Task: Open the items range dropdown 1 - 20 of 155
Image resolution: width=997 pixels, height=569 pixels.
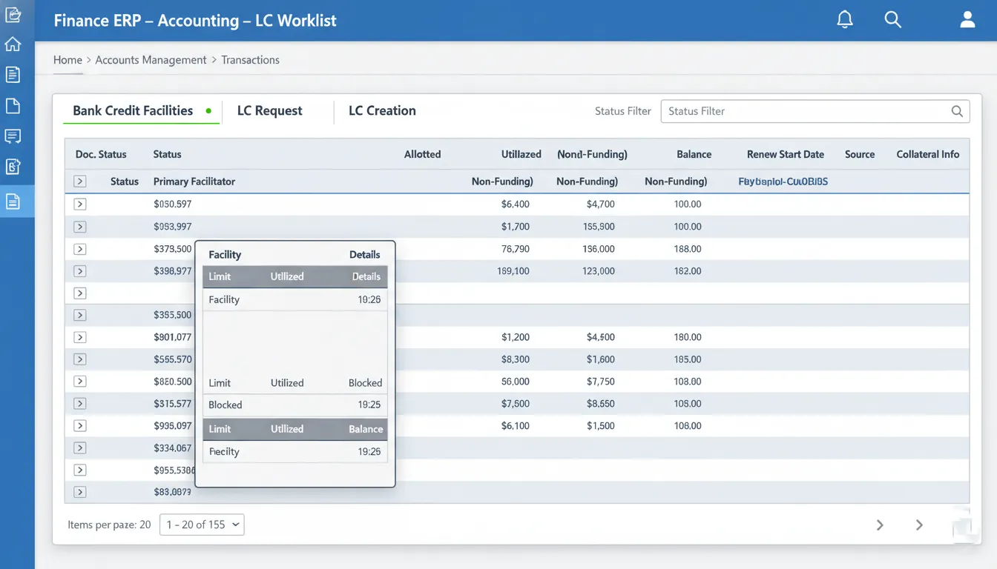Action: click(202, 525)
